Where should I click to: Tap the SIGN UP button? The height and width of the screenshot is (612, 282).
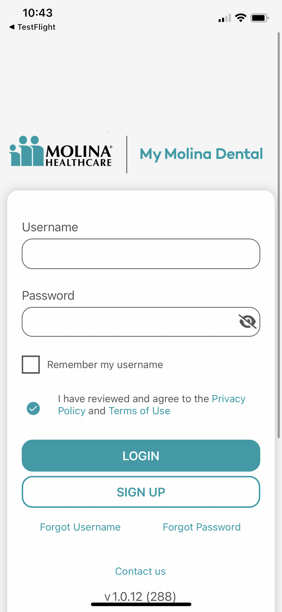tap(141, 492)
